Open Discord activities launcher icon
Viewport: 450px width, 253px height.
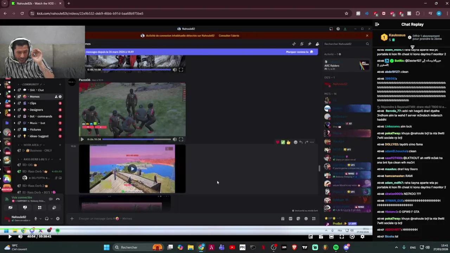tap(39, 208)
